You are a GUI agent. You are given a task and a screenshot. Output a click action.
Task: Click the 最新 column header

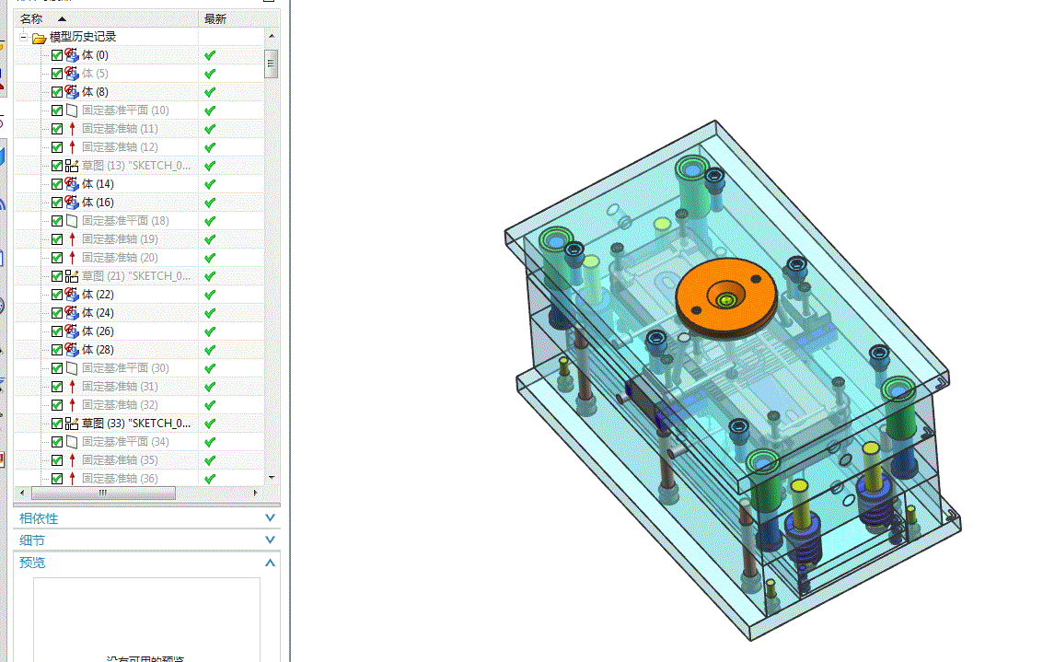coord(231,18)
